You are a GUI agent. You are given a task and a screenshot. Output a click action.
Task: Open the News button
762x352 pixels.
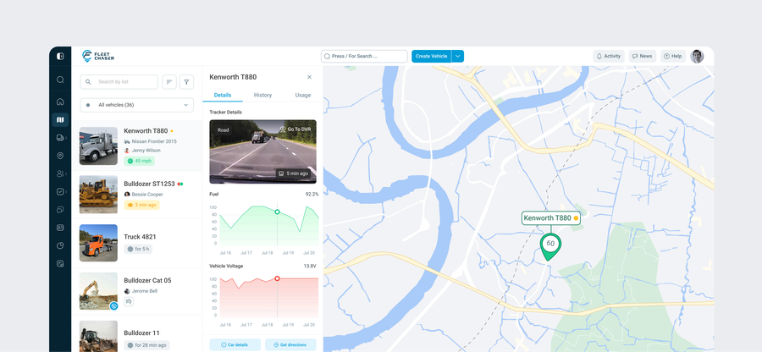643,57
